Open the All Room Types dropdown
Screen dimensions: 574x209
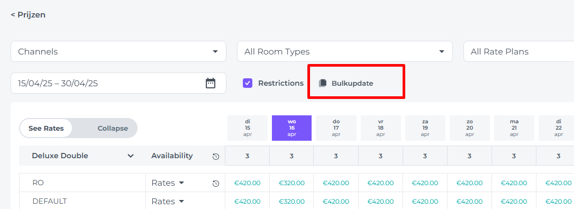click(x=345, y=52)
